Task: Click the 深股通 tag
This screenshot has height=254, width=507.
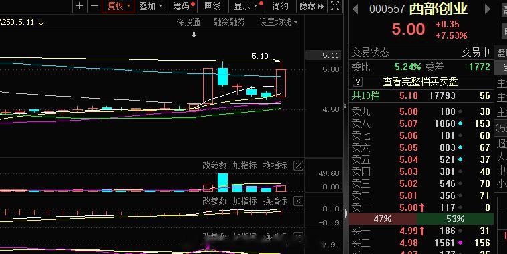Action: tap(188, 22)
